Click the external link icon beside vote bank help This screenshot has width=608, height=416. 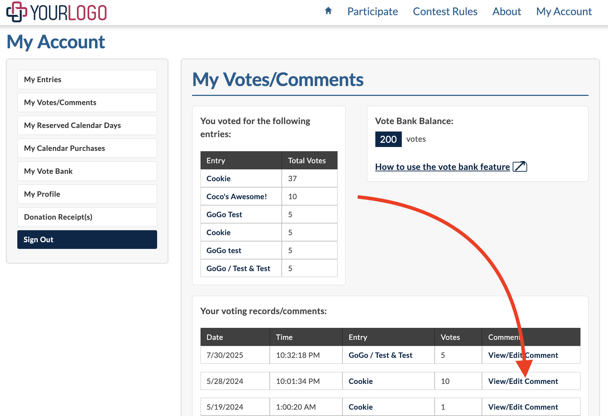pos(519,167)
